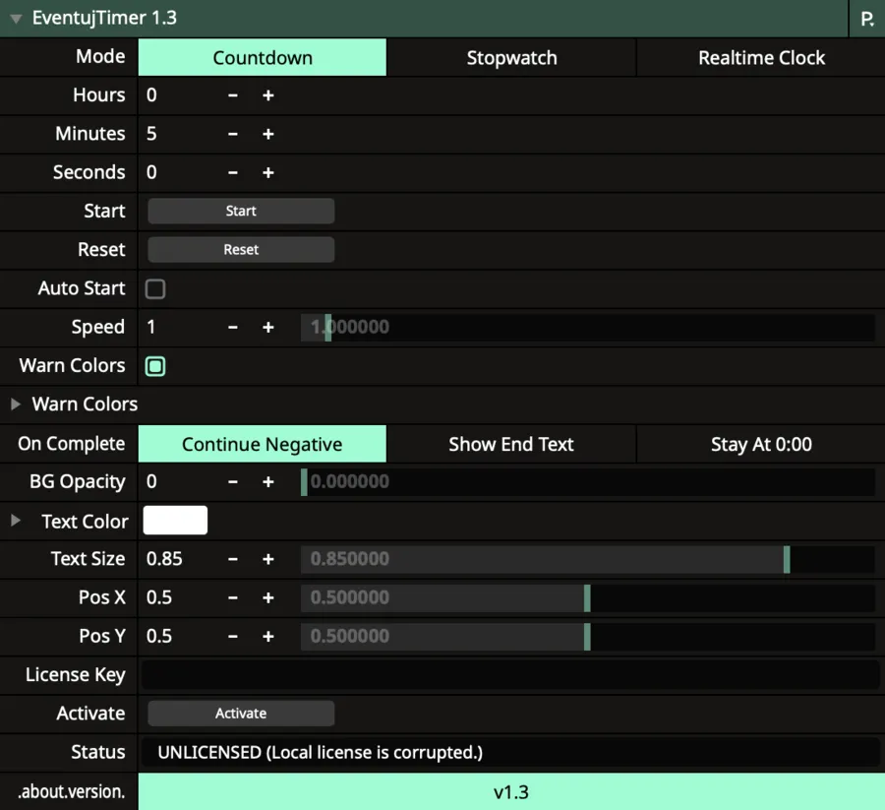Screen dimensions: 885x810
Task: Select Countdown mode
Action: [x=263, y=58]
